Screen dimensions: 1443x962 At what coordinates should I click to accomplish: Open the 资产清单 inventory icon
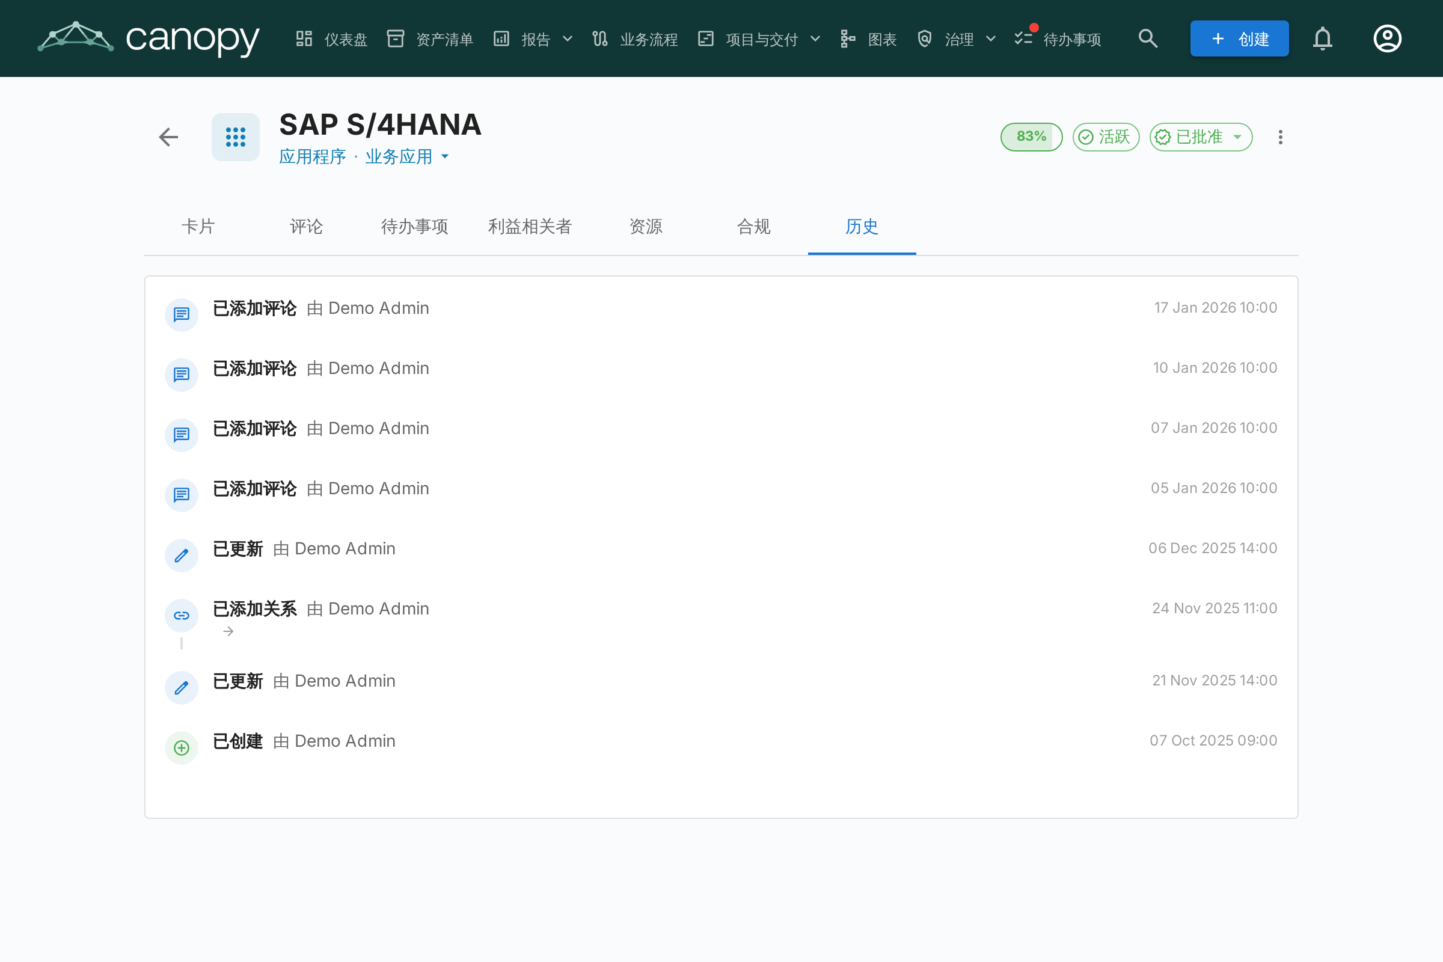396,38
